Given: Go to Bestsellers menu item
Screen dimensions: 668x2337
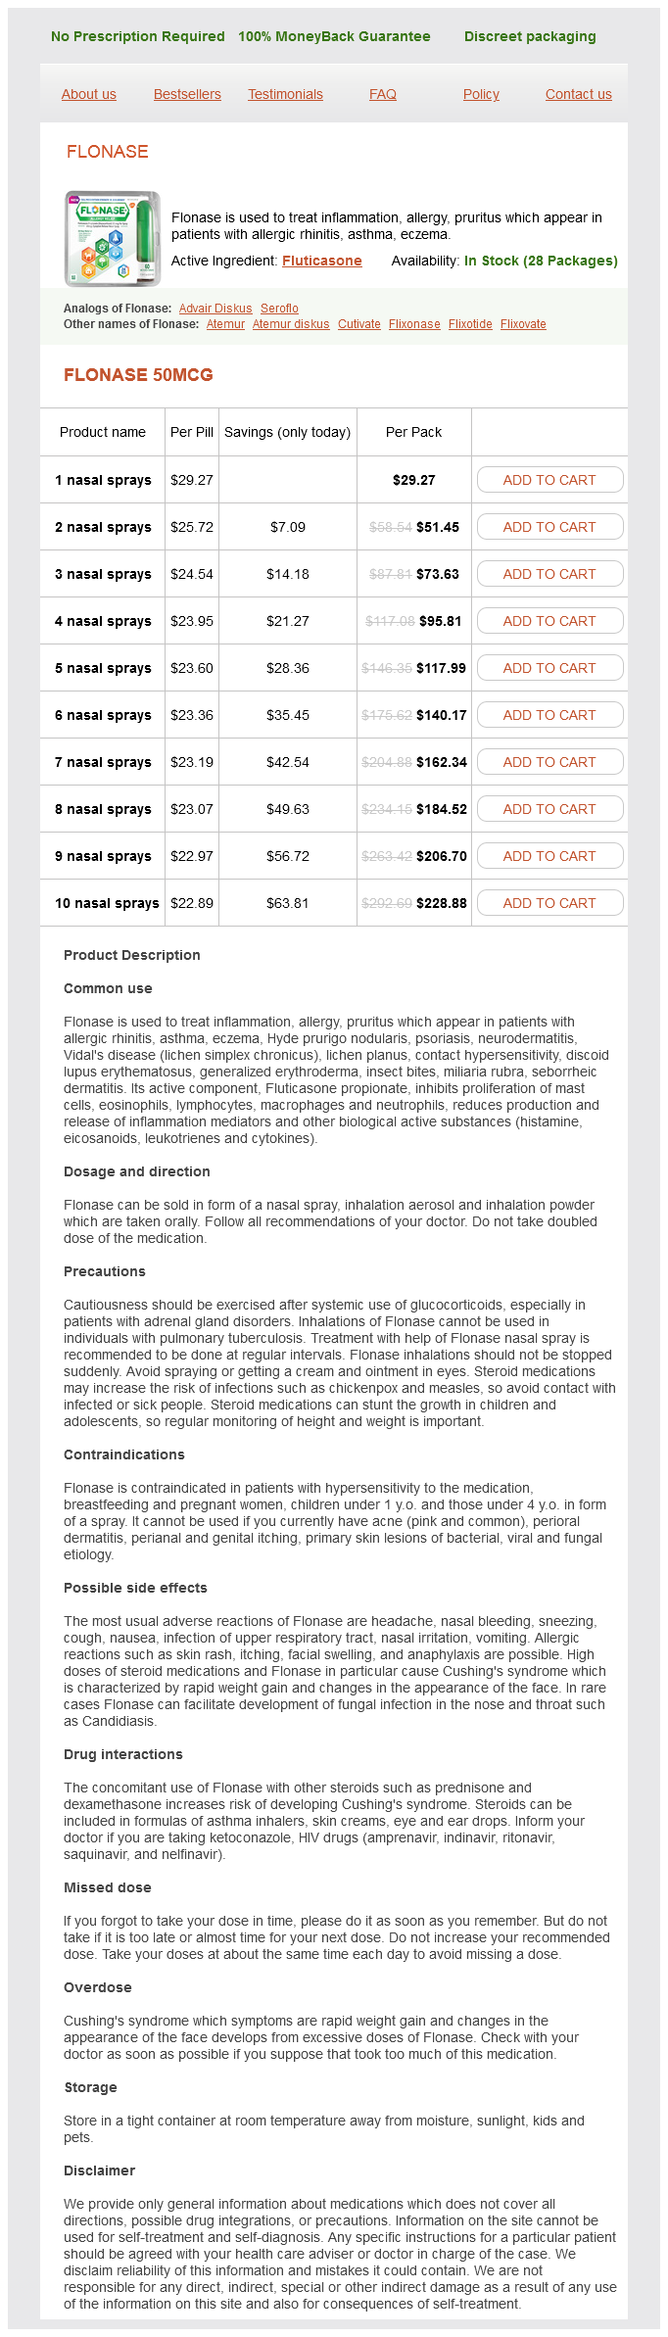Looking at the screenshot, I should tap(187, 94).
